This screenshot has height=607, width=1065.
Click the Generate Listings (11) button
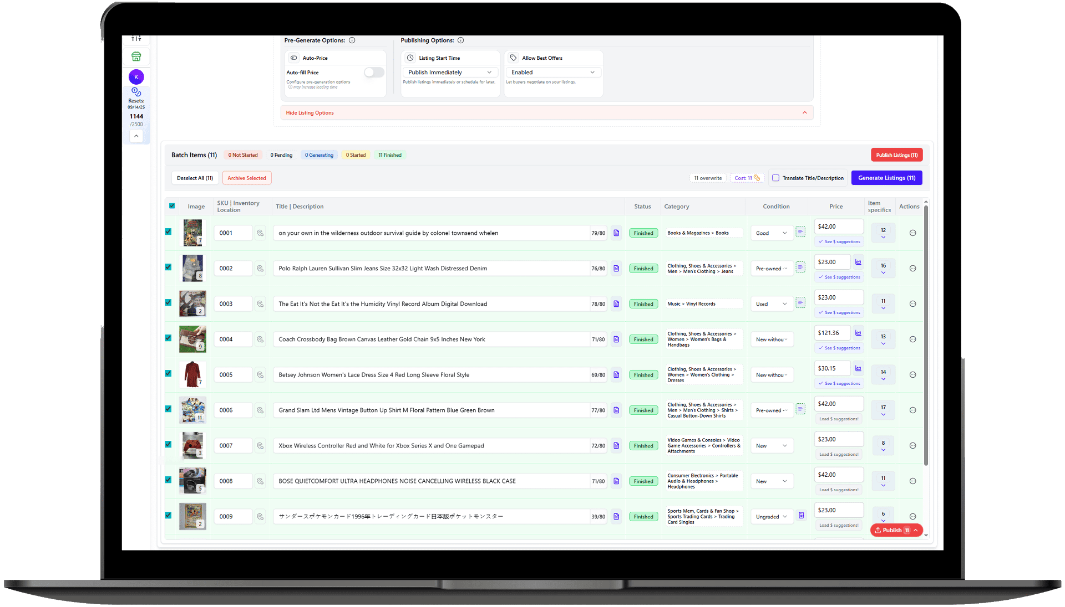(886, 178)
